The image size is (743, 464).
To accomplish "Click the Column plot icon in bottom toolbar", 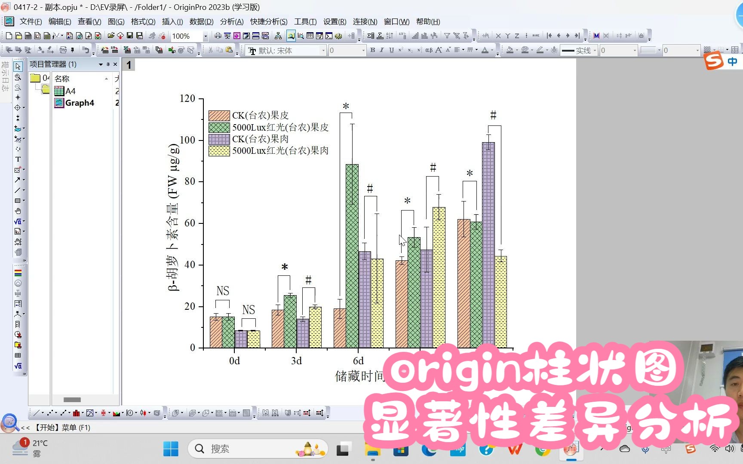I will [76, 413].
